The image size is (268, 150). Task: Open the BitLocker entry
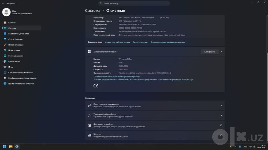tap(155, 135)
